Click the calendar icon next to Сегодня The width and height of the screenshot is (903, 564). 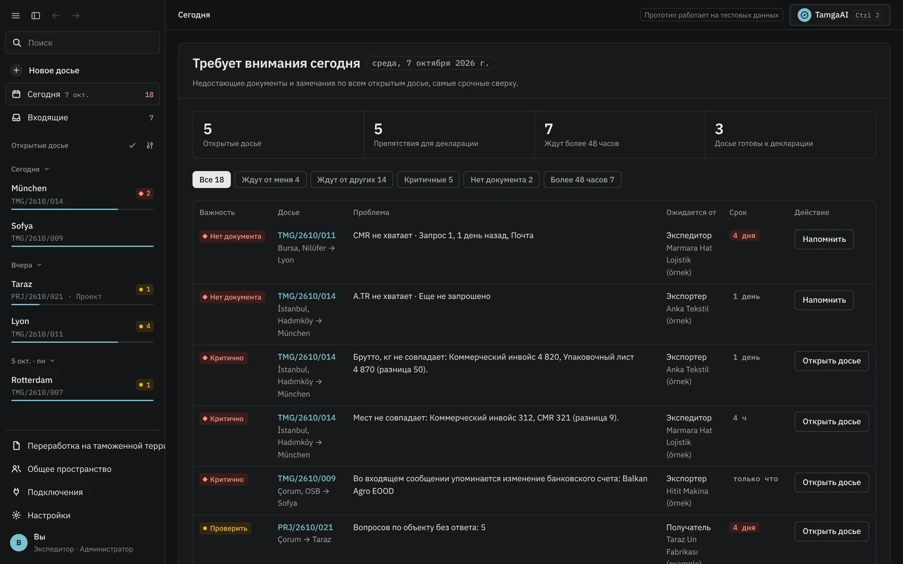point(16,94)
